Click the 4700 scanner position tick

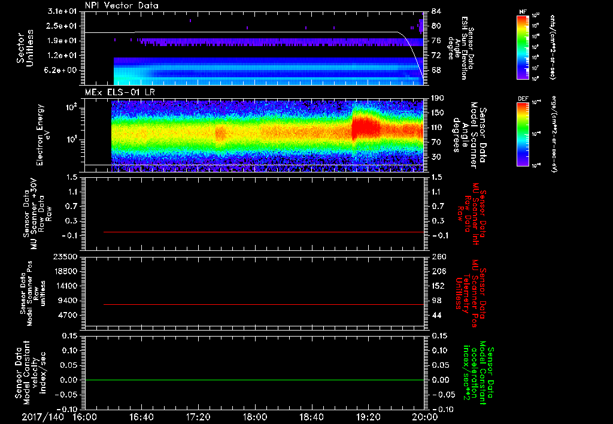coord(68,315)
